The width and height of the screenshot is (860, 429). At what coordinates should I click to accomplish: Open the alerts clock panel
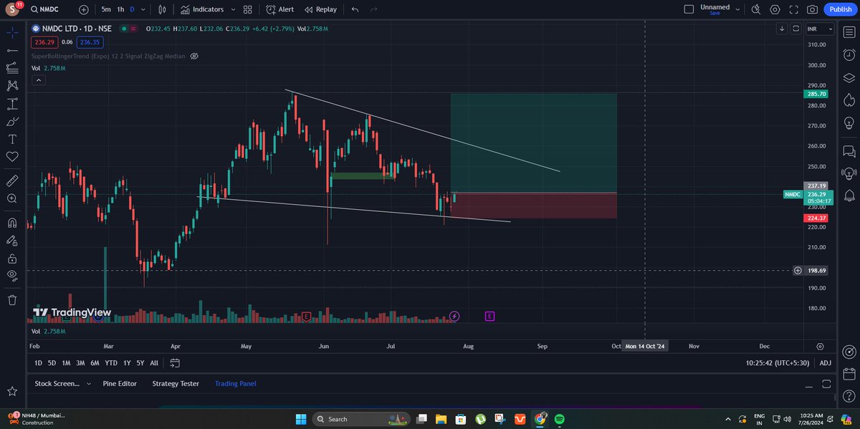click(849, 54)
